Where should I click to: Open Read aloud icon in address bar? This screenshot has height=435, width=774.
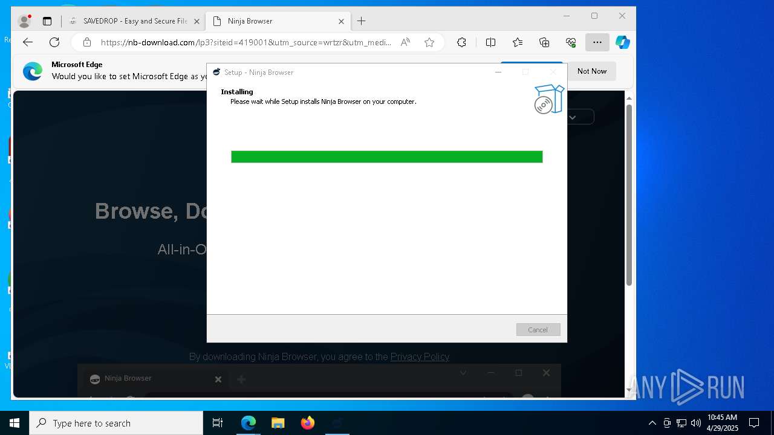pos(405,42)
